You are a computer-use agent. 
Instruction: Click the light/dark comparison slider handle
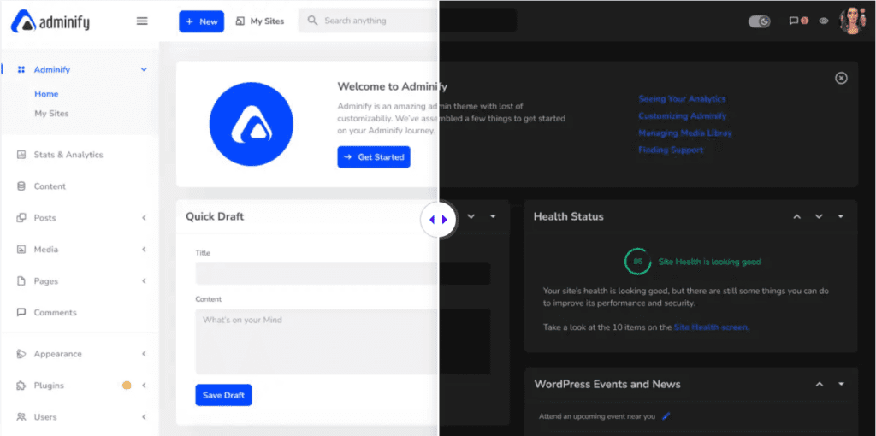(439, 220)
